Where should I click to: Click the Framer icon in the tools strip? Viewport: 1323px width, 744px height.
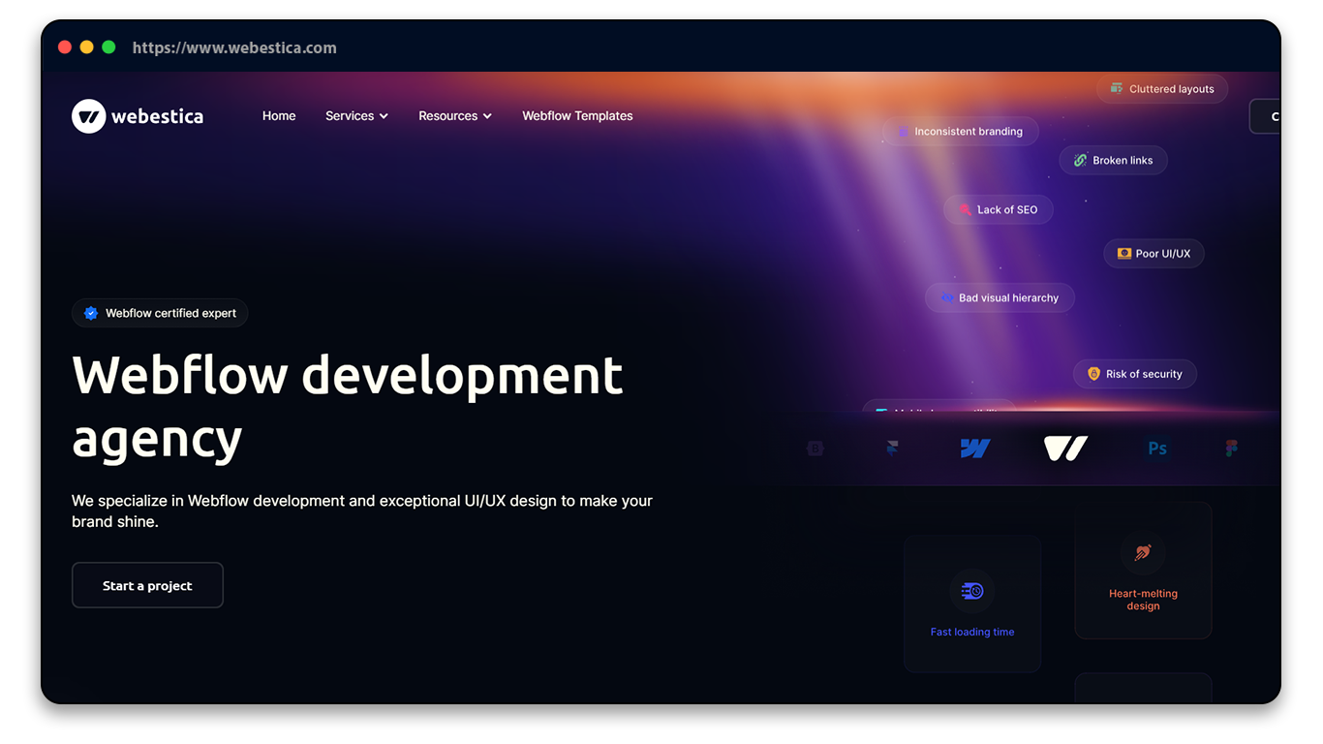(x=892, y=448)
